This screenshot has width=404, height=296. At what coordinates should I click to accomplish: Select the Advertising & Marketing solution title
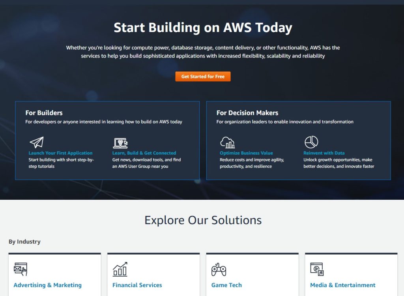pyautogui.click(x=48, y=285)
